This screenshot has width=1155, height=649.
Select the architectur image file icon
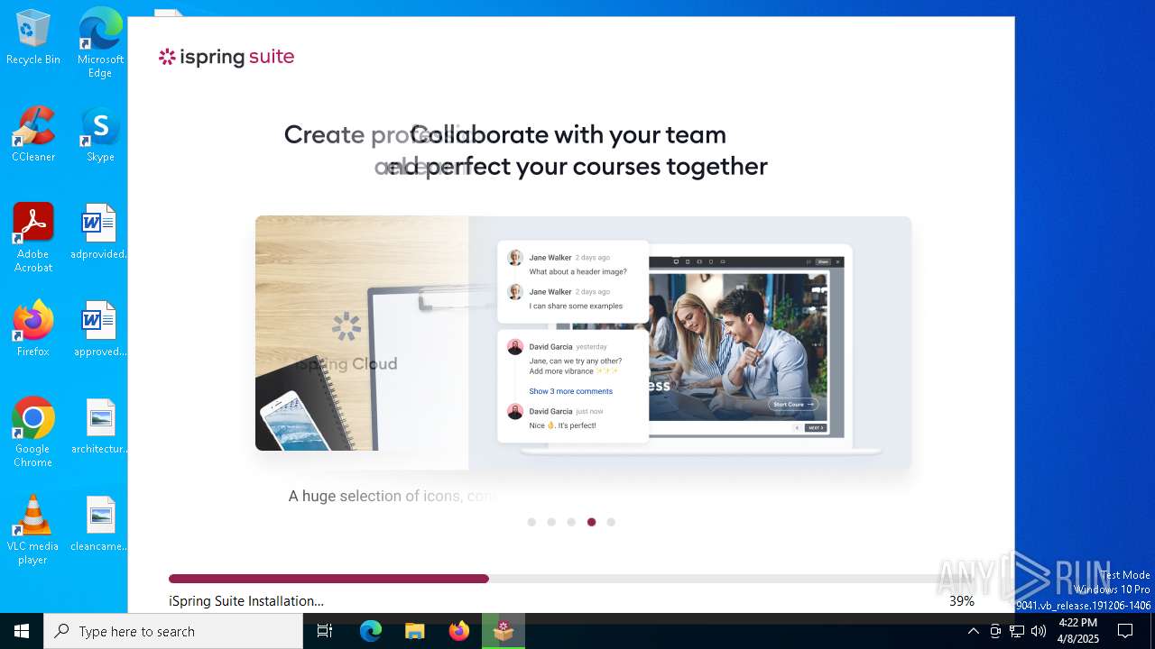click(x=99, y=426)
